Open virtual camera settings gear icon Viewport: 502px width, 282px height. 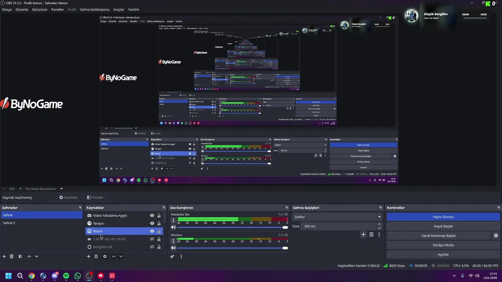pyautogui.click(x=496, y=236)
